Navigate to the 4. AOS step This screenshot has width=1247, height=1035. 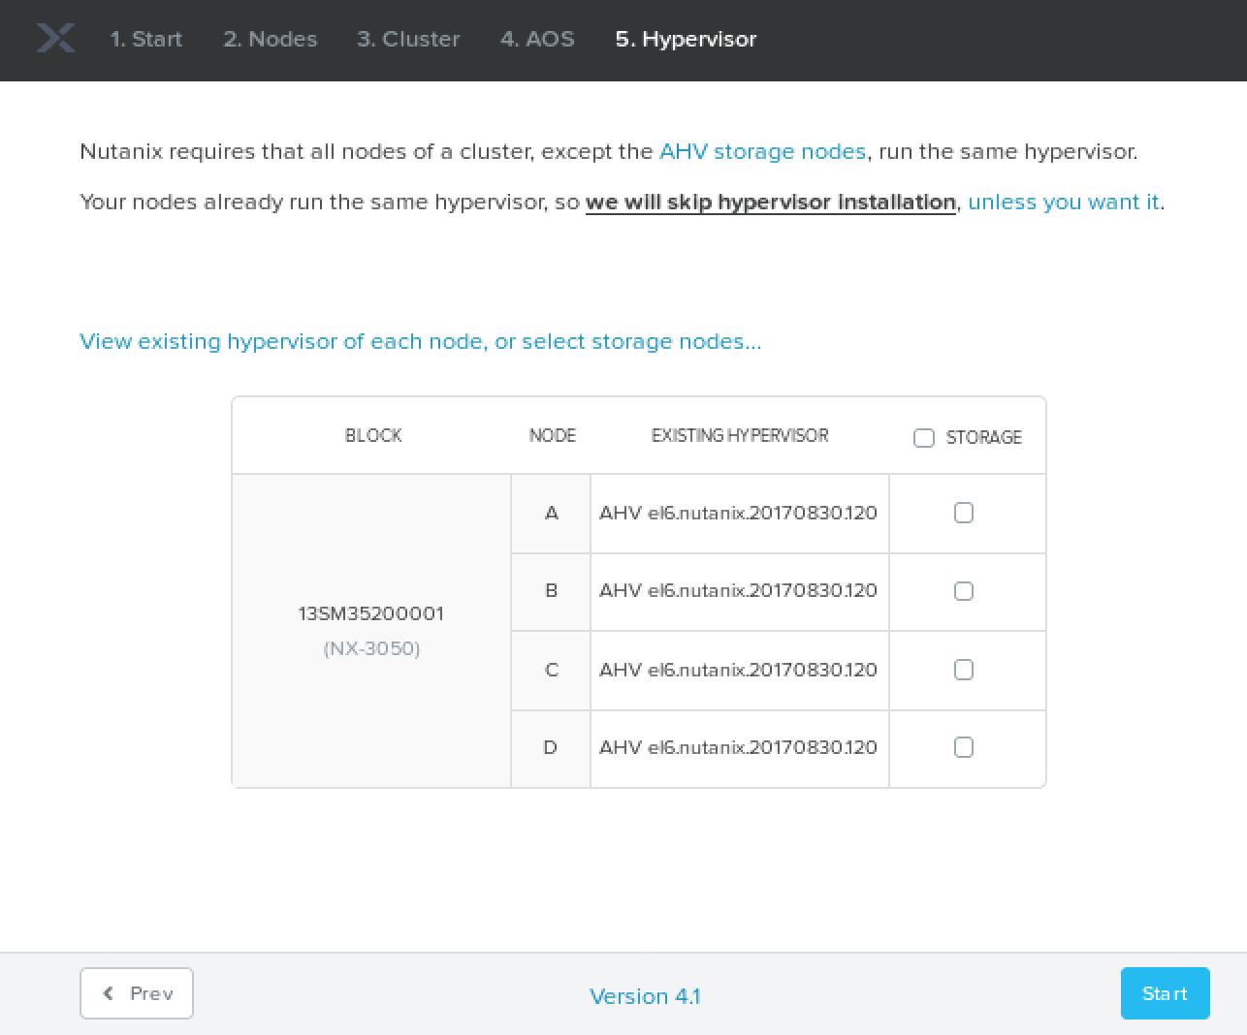(537, 39)
